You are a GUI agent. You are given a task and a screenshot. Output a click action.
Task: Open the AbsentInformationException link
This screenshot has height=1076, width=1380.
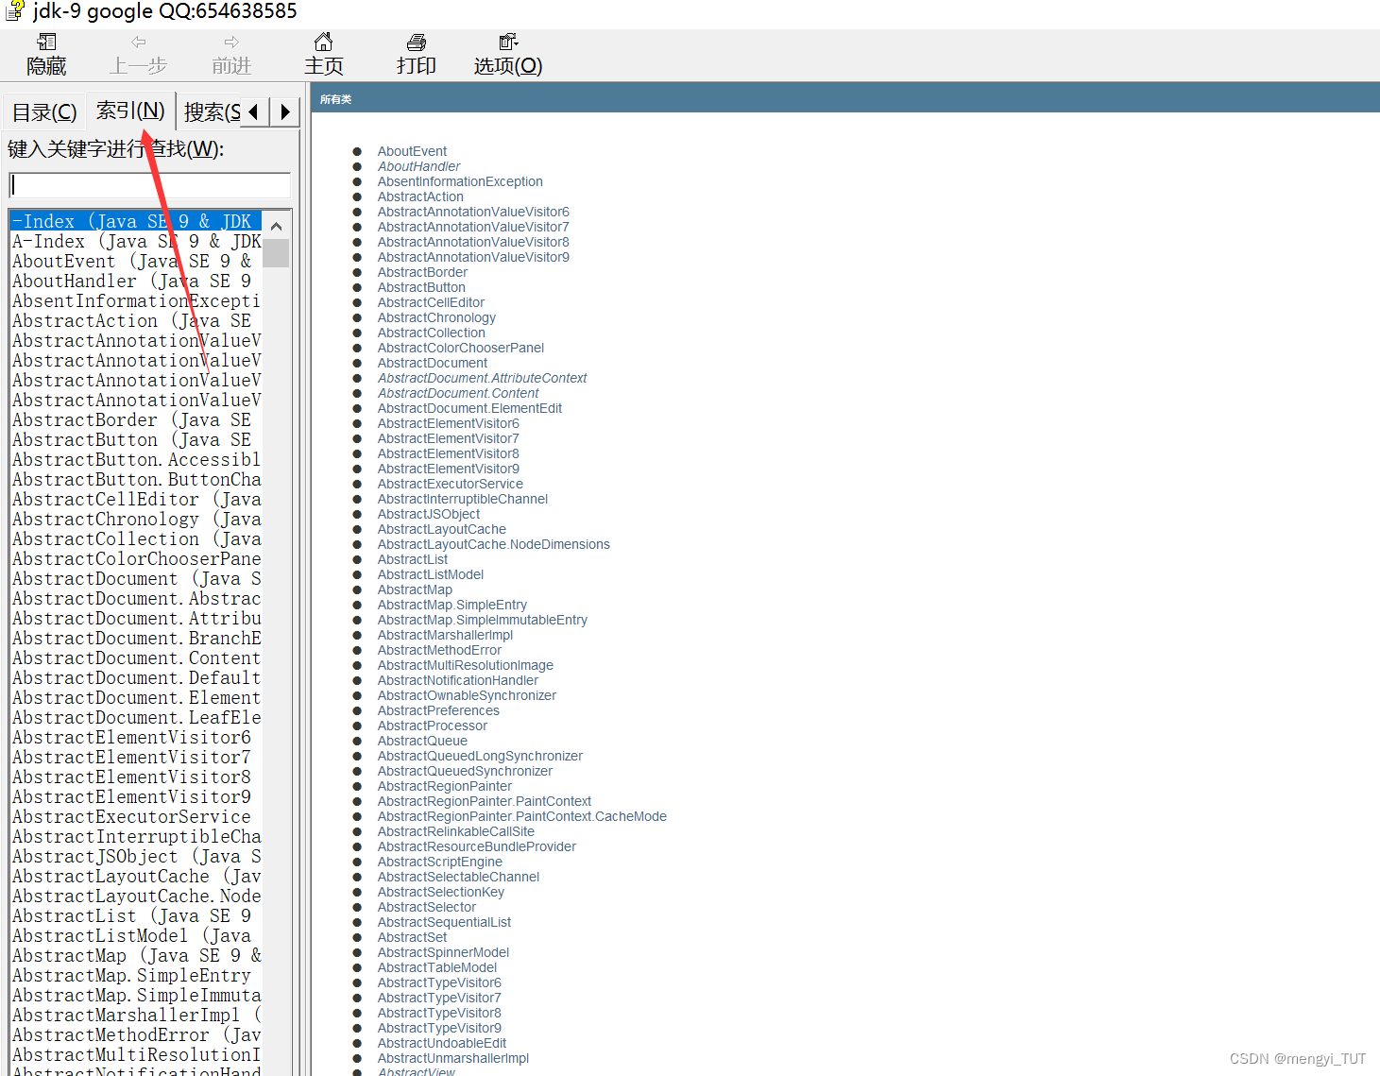point(460,181)
